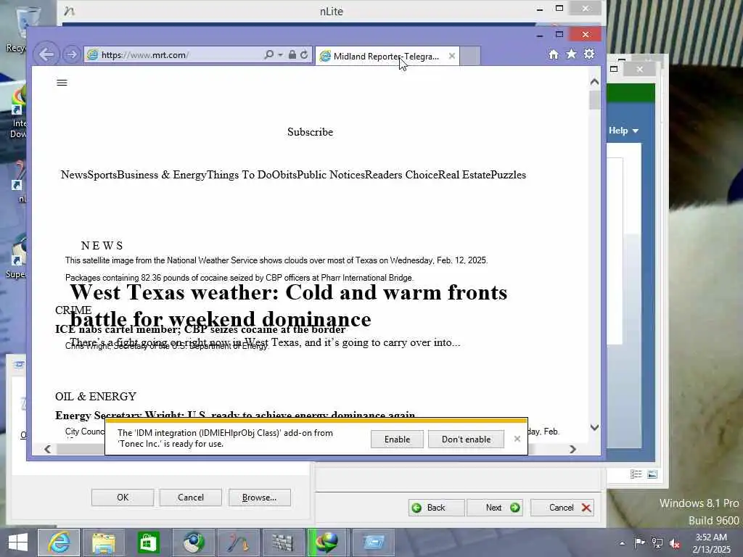Enable the IDM integration add-on

(x=397, y=440)
